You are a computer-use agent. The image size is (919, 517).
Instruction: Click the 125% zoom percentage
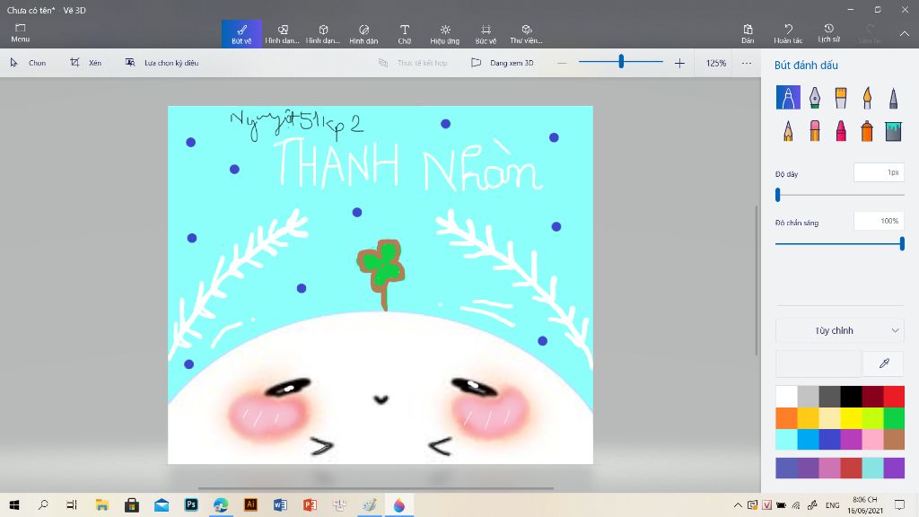pyautogui.click(x=716, y=63)
